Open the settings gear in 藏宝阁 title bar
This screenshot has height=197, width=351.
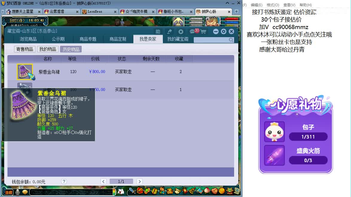[x=224, y=31]
